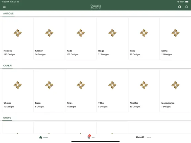The image size is (191, 143).
Task: Click the TOTAL label in bottom bar
Action: click(149, 137)
